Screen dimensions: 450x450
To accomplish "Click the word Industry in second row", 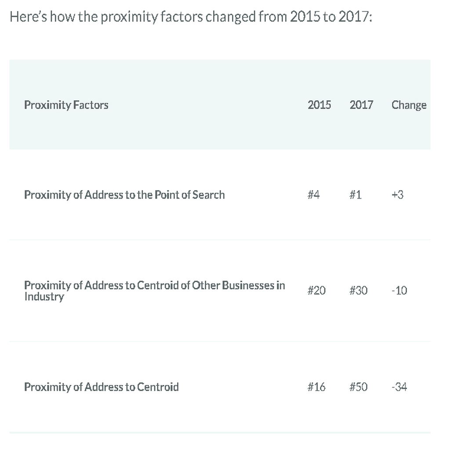I will tap(44, 297).
